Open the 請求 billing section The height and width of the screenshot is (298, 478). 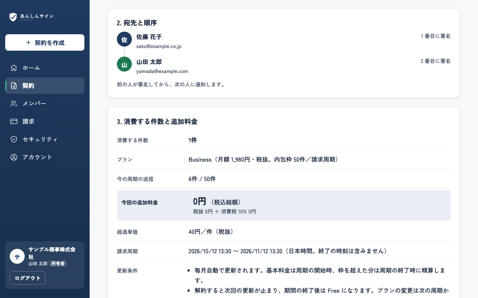click(45, 121)
